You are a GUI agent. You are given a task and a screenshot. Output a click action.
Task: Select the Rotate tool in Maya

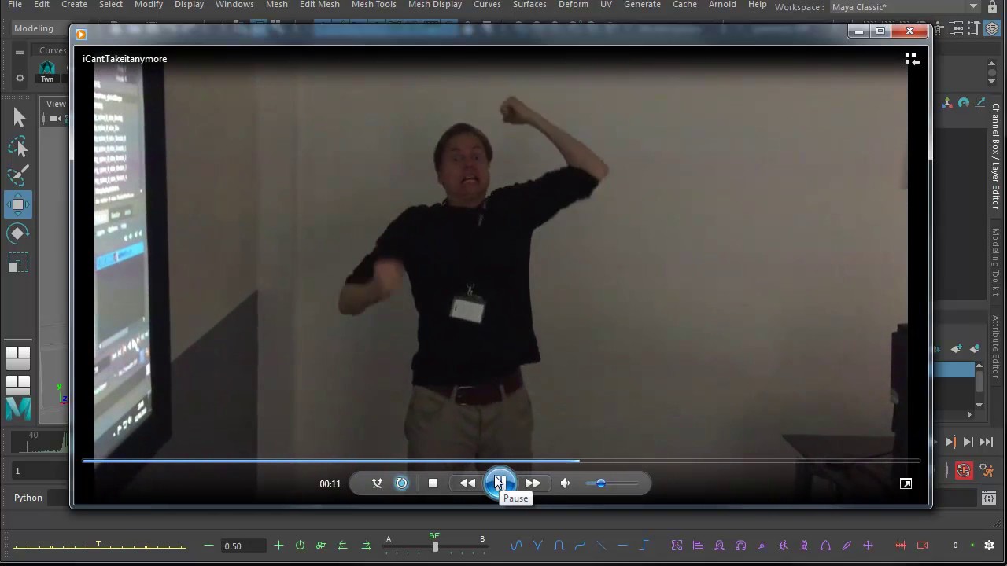coord(19,233)
